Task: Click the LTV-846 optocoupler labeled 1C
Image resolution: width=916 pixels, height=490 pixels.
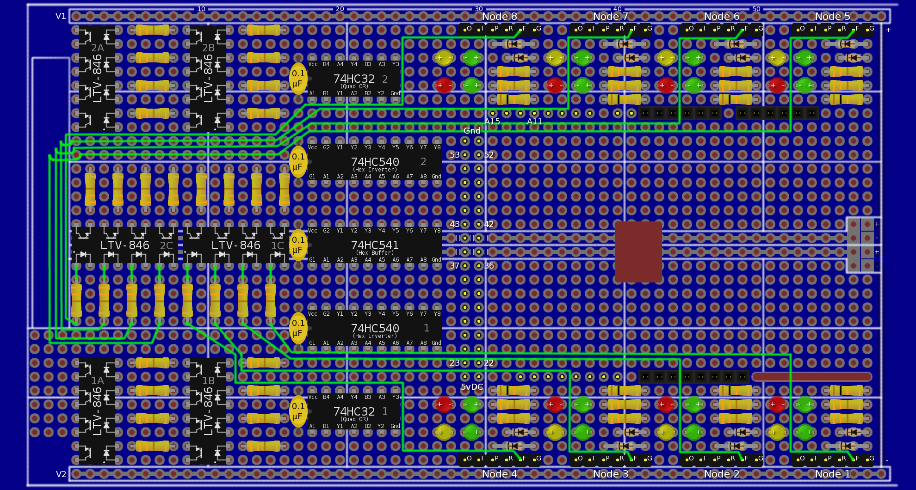Action: tap(236, 245)
